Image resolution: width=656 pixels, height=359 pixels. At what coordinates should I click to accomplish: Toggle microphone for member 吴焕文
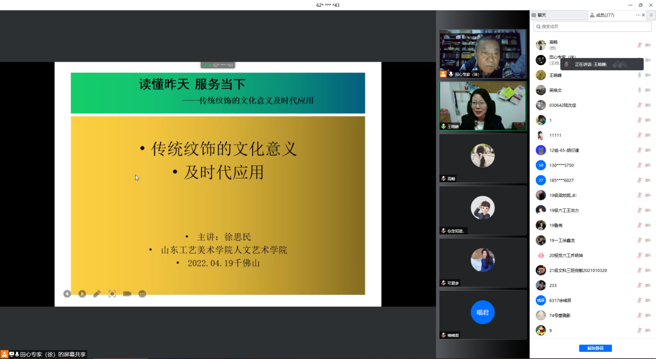pos(639,90)
